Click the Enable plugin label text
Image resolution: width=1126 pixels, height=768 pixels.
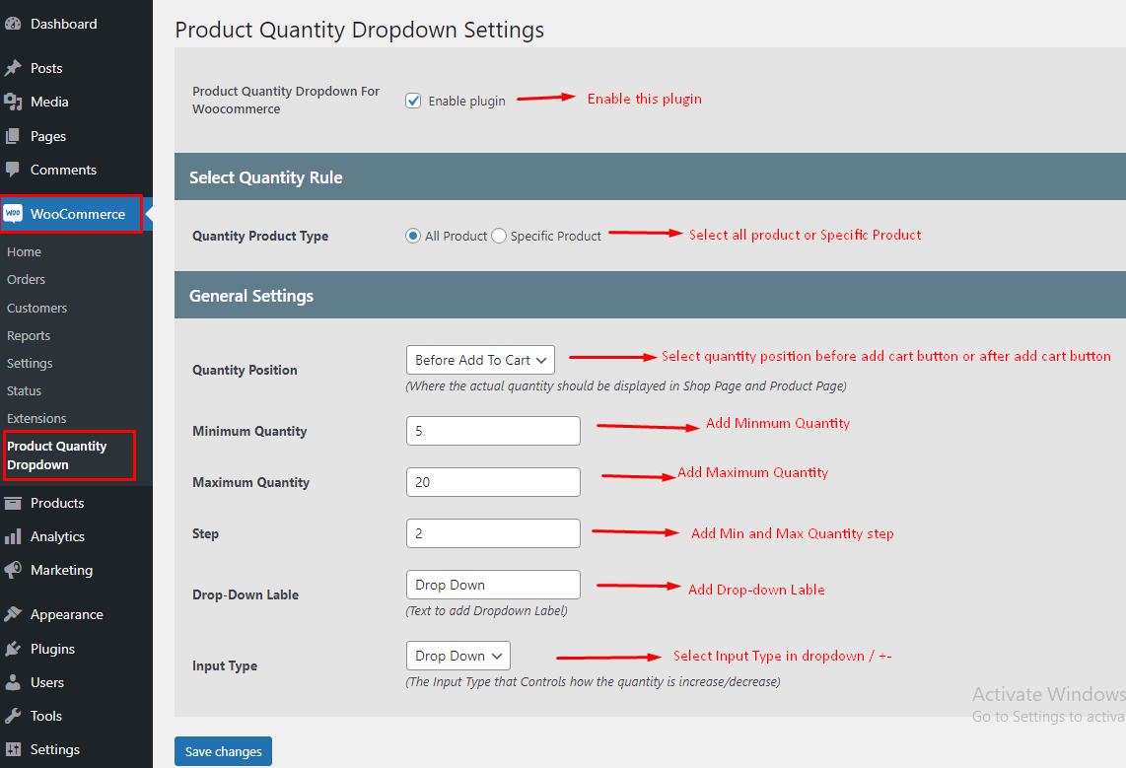466,102
